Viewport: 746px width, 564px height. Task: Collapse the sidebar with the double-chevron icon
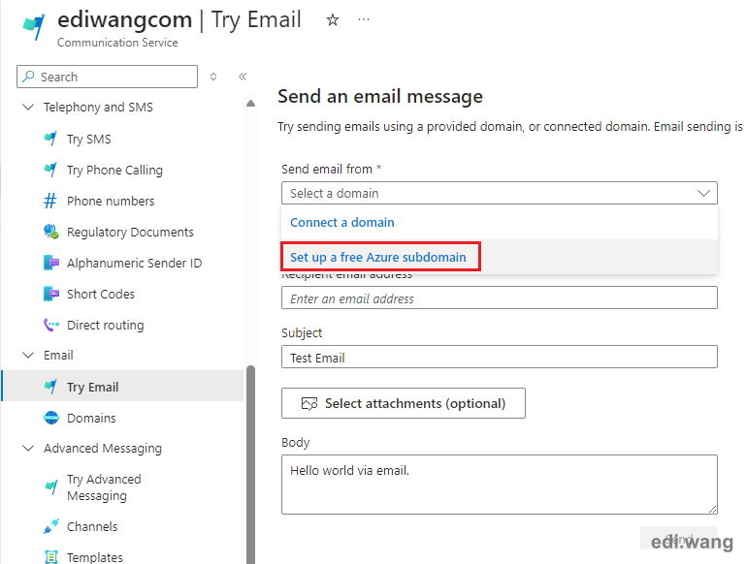(x=243, y=77)
